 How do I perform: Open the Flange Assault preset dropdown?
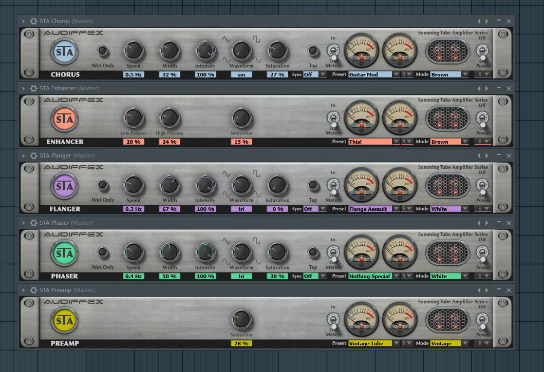pyautogui.click(x=397, y=209)
